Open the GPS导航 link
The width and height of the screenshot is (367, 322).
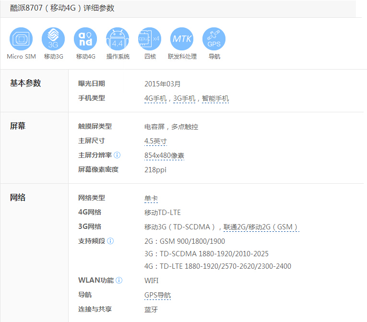158,295
